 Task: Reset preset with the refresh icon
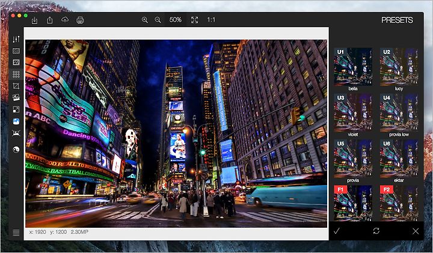pos(376,231)
